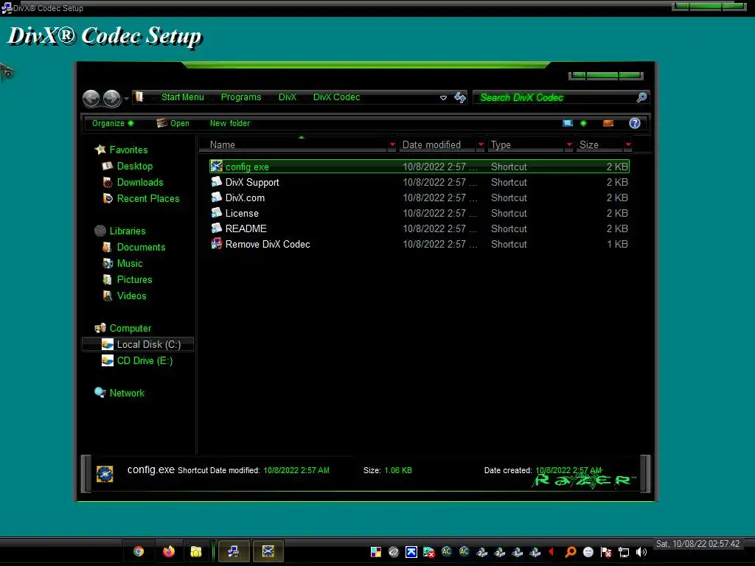Sort by the Size column header
The width and height of the screenshot is (755, 566).
click(600, 145)
